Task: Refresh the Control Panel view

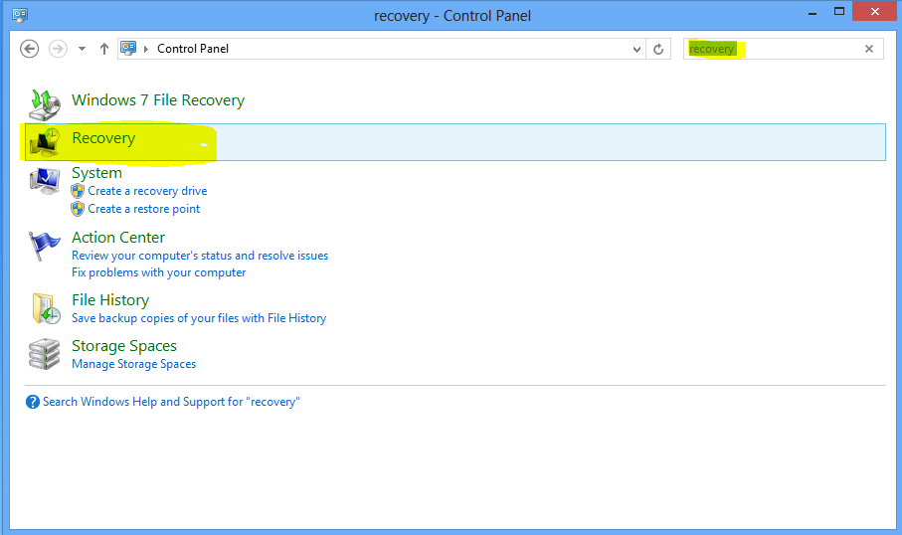Action: [658, 49]
